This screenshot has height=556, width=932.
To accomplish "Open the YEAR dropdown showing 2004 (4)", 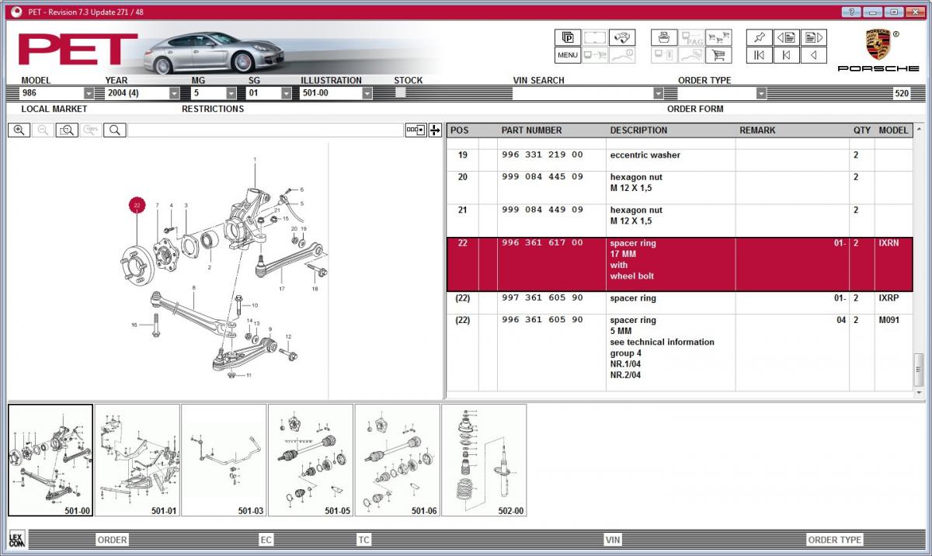I will pos(174,93).
